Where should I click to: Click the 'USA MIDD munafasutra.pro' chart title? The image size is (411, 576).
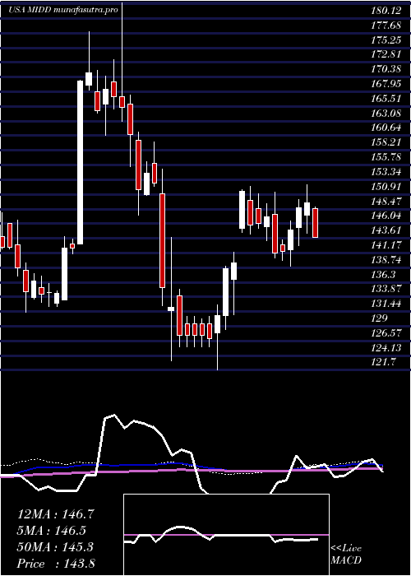[x=63, y=10]
